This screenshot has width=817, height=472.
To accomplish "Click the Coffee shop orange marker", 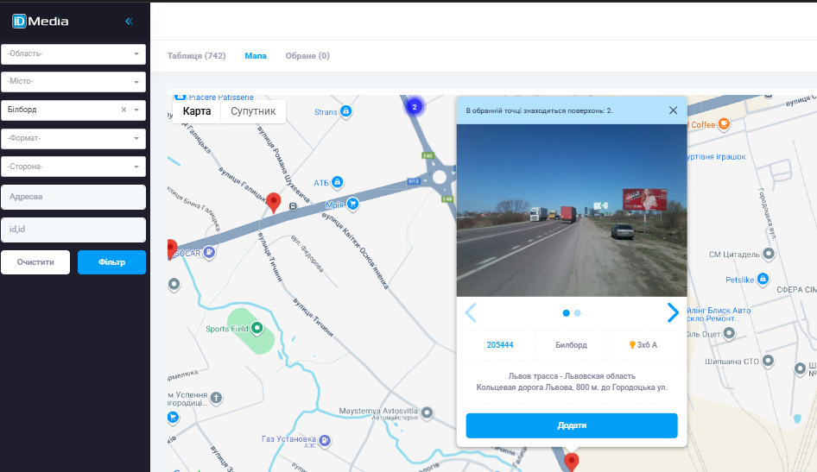I will pyautogui.click(x=724, y=123).
